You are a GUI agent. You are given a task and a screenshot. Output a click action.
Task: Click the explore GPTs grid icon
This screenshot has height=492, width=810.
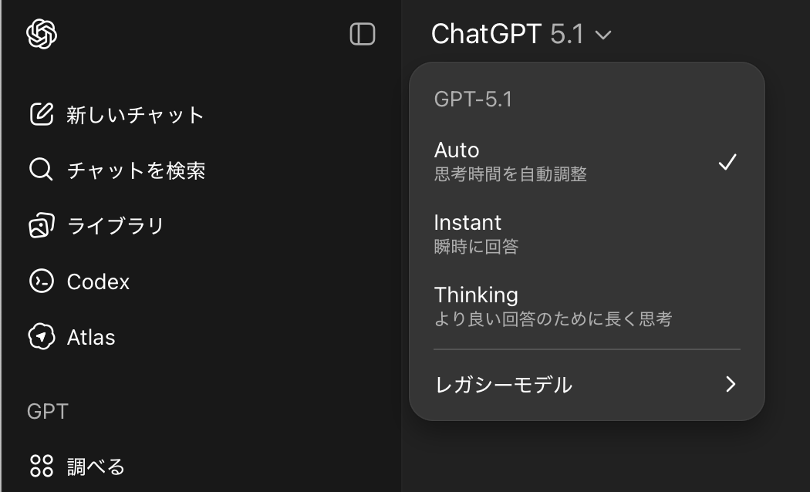coord(41,466)
